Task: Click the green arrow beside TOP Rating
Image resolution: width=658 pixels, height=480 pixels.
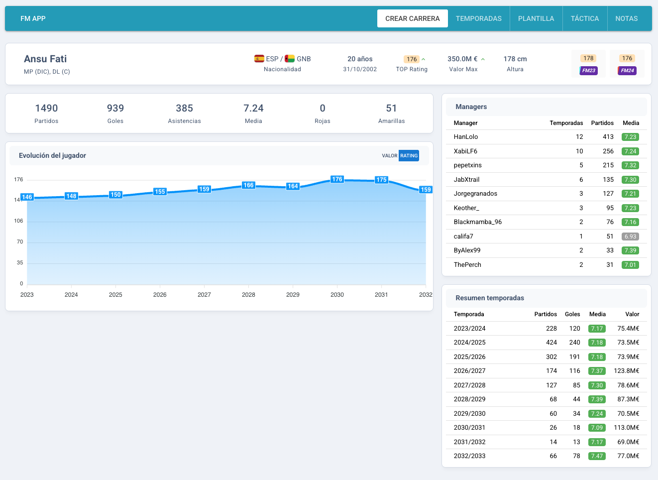Action: tap(424, 59)
